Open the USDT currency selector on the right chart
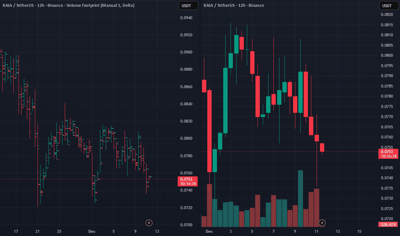The width and height of the screenshot is (400, 236). (x=389, y=6)
